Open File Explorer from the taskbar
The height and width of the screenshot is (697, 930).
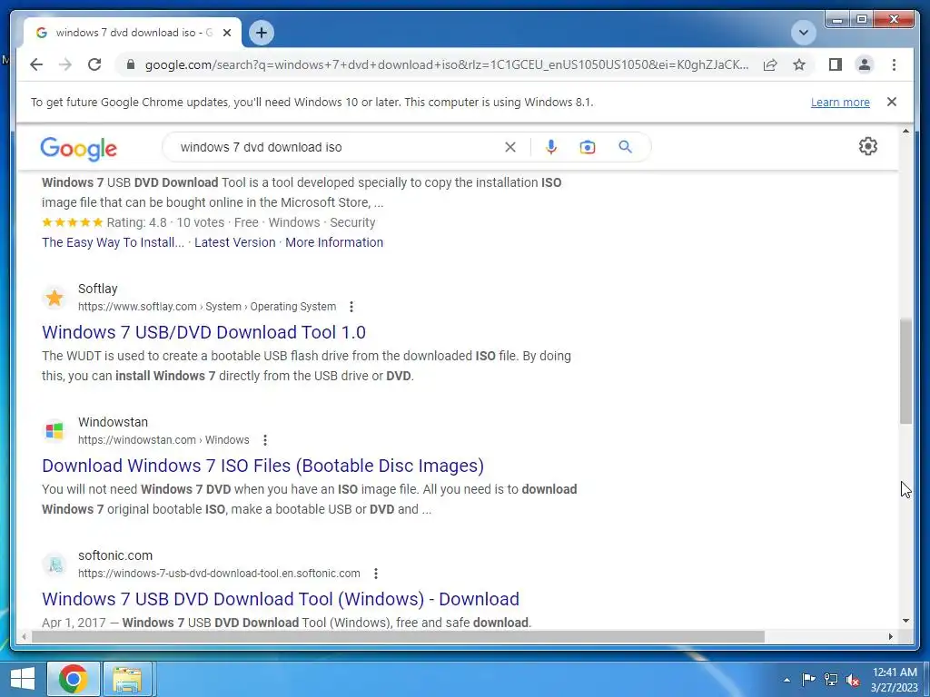(128, 679)
